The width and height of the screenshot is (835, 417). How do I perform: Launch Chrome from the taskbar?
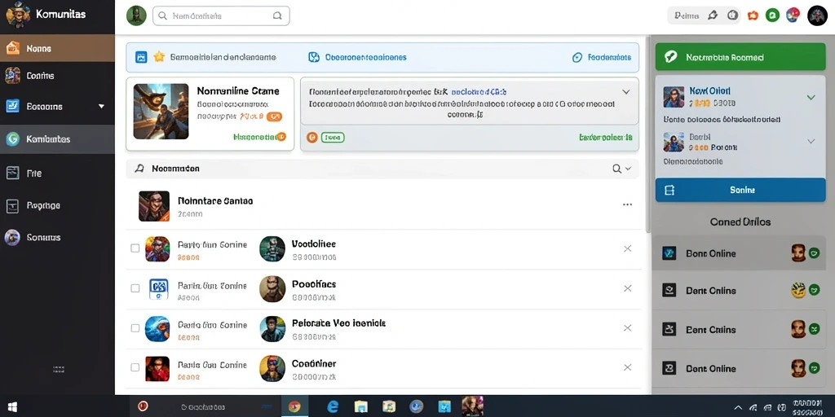click(x=294, y=407)
